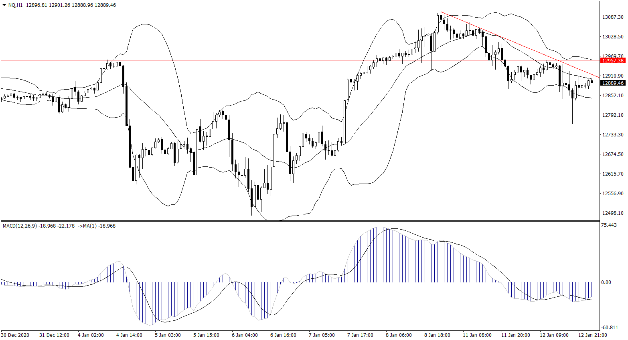Click the 30 Dec 2020 date label
The image size is (628, 340).
(x=15, y=335)
